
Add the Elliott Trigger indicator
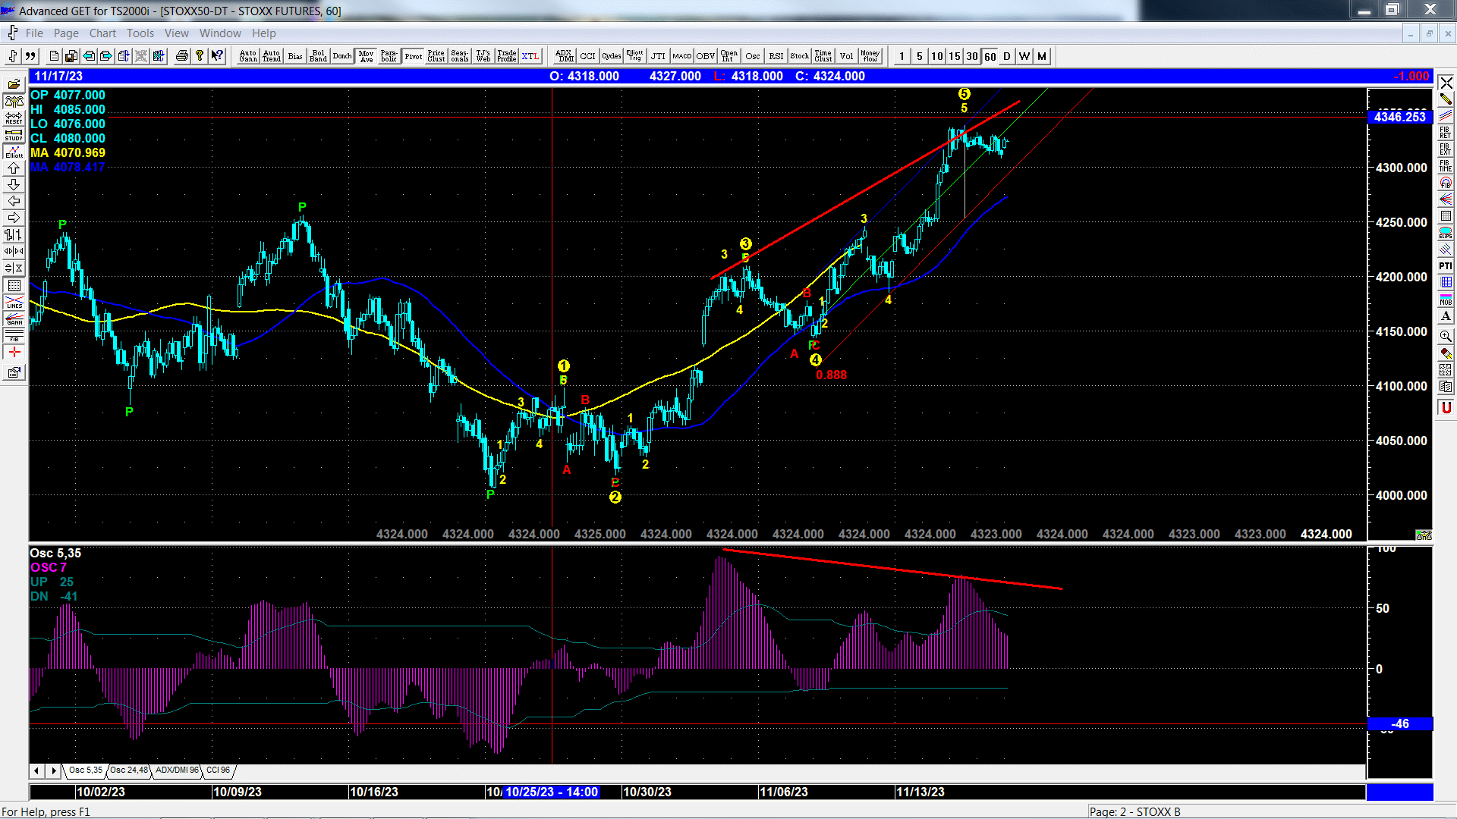coord(635,56)
